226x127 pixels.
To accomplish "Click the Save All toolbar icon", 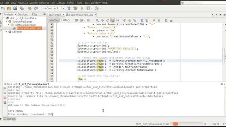I will (22, 8).
